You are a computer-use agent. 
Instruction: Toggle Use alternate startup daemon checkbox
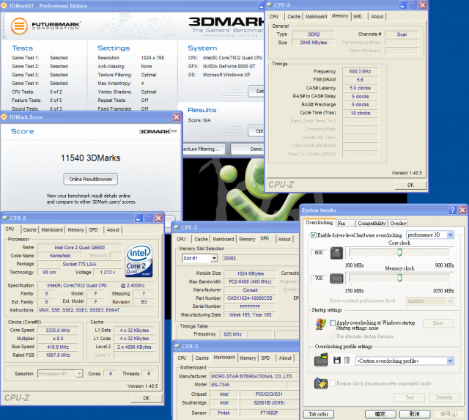tap(332, 336)
